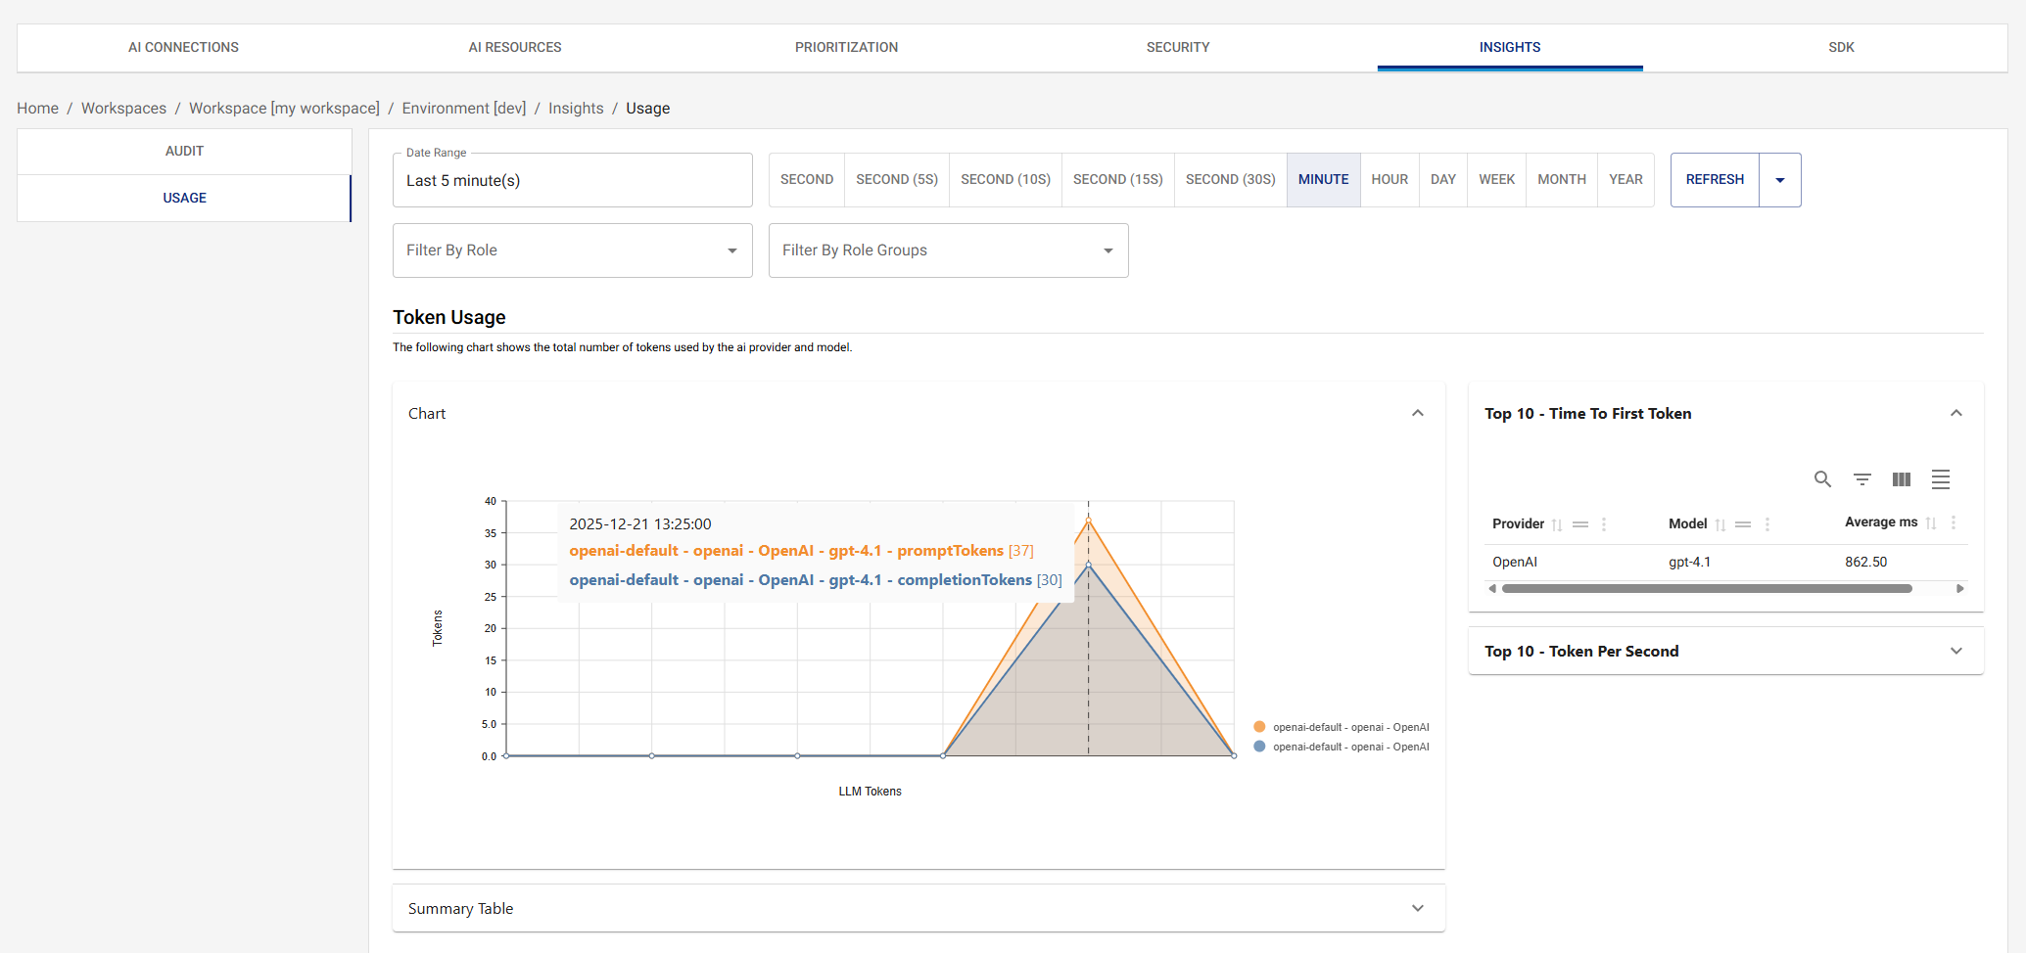Toggle blue completionTokens legend marker
The width and height of the screenshot is (2026, 953).
pyautogui.click(x=1259, y=747)
